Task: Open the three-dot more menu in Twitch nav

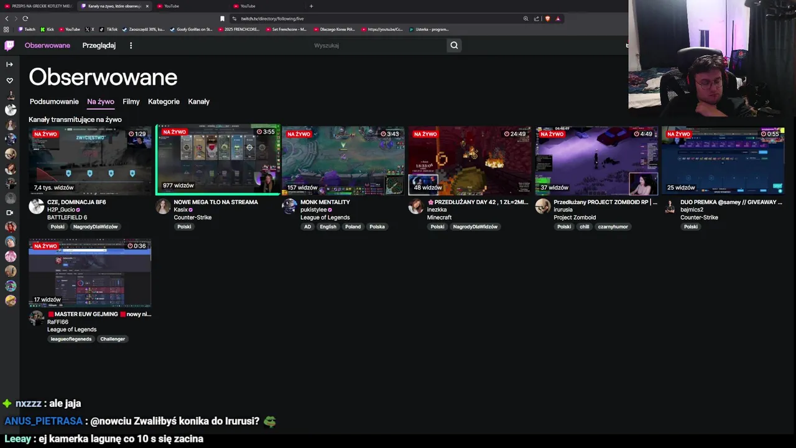Action: pos(131,45)
